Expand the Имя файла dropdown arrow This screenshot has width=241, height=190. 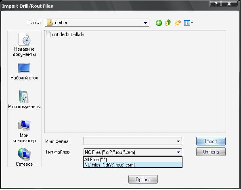(x=178, y=141)
